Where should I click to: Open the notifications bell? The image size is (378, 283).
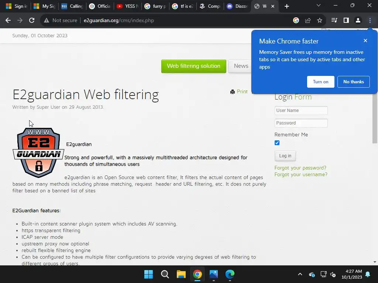(368, 274)
